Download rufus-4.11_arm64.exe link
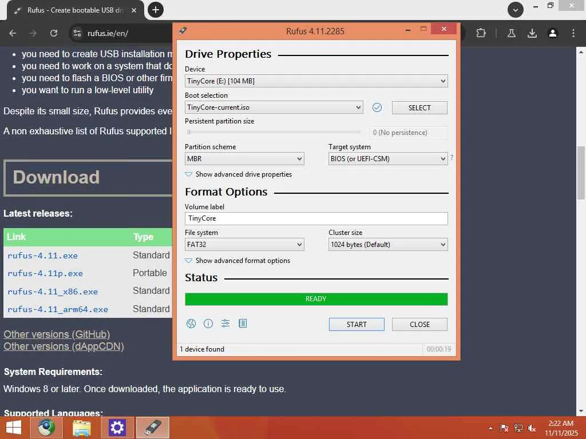The image size is (586, 439). pos(58,309)
